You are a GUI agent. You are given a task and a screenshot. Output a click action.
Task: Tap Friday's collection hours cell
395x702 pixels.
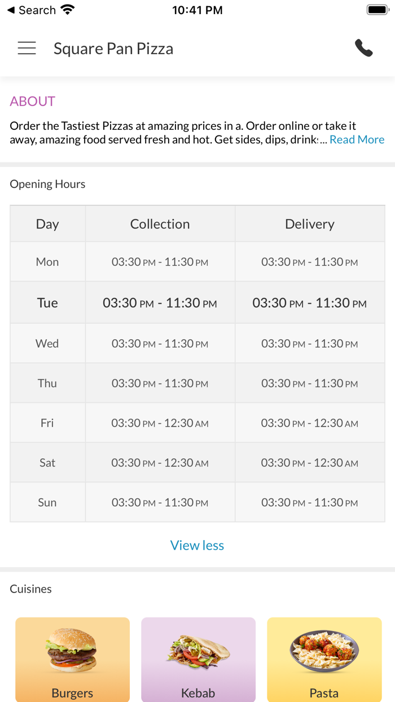[x=160, y=423]
